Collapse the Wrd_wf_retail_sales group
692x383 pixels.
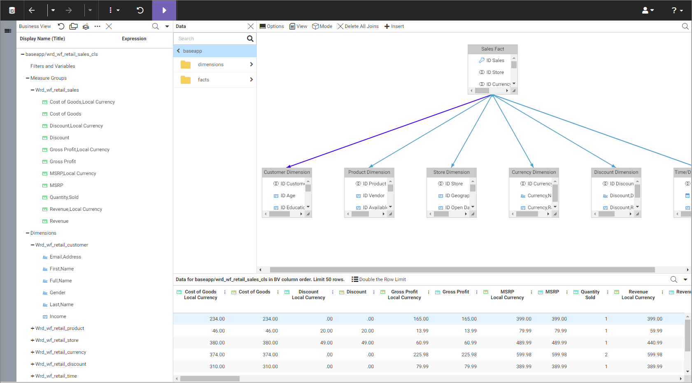[x=33, y=90]
